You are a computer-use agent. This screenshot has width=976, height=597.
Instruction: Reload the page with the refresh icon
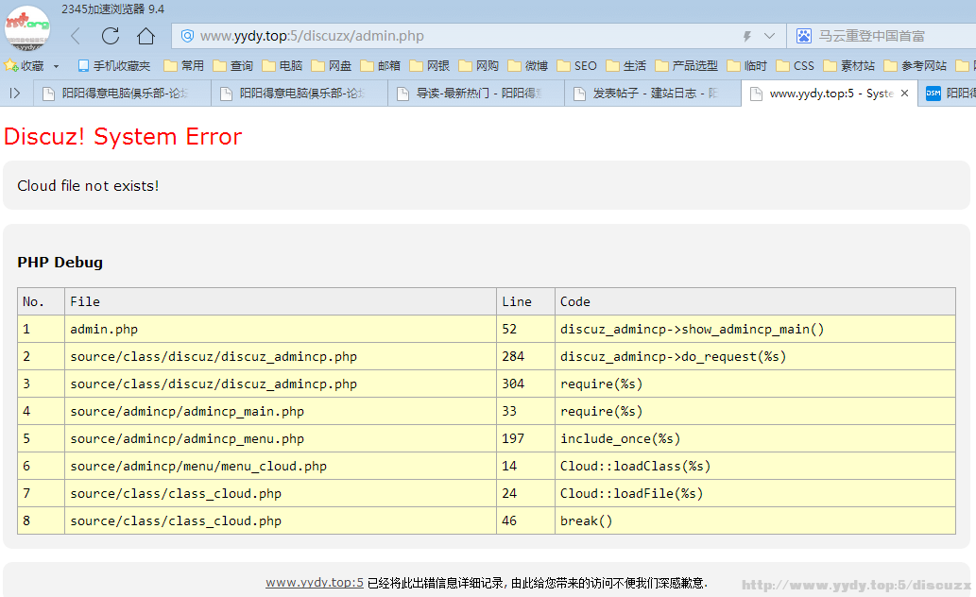click(x=111, y=36)
